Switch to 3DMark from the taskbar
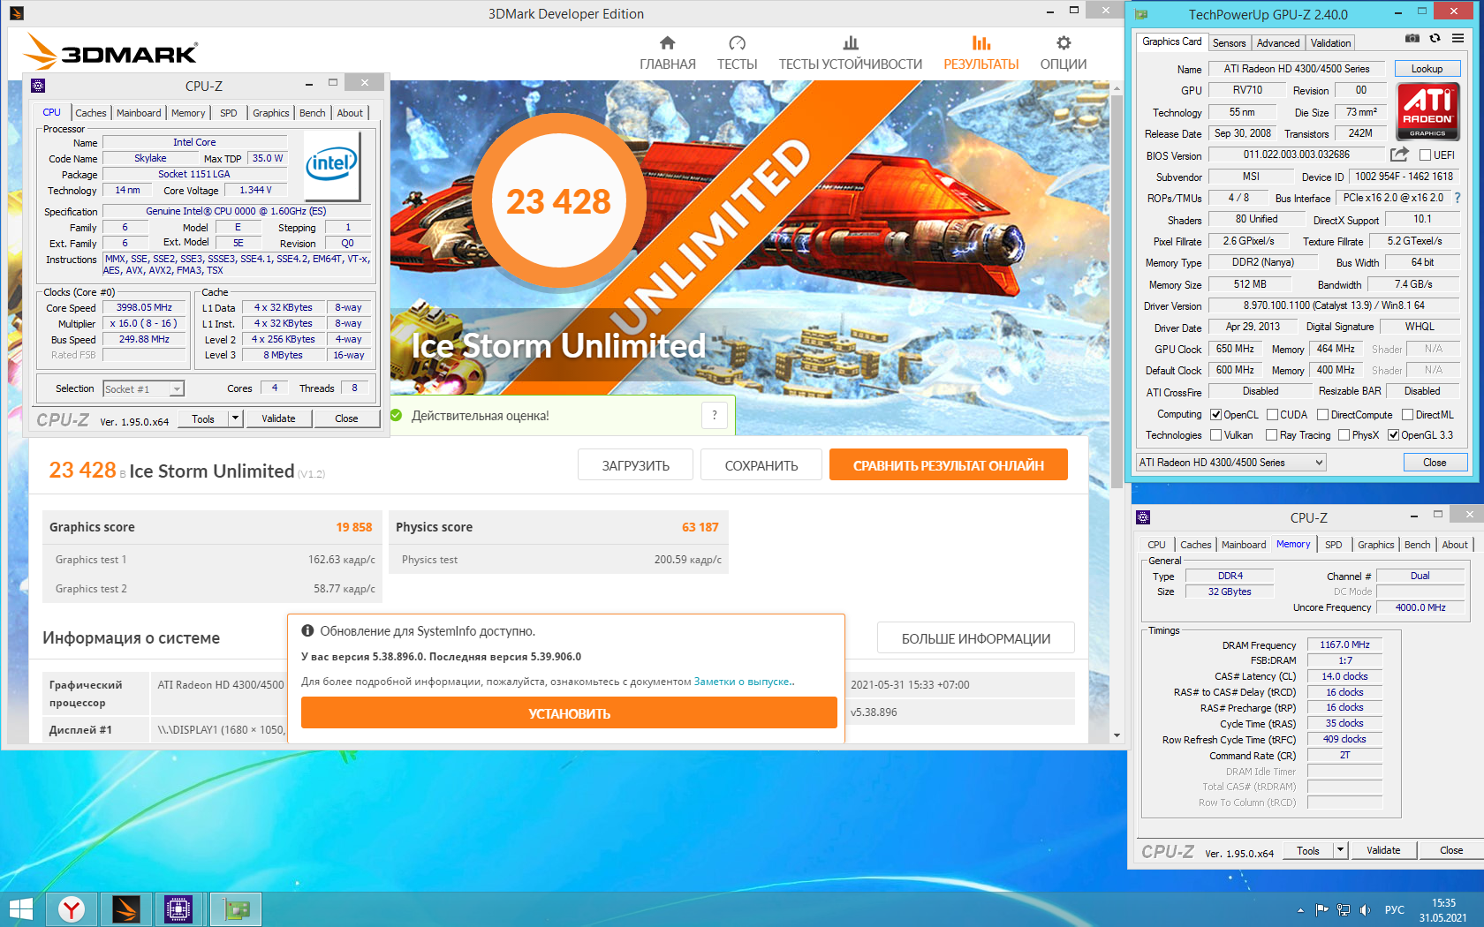 click(126, 908)
